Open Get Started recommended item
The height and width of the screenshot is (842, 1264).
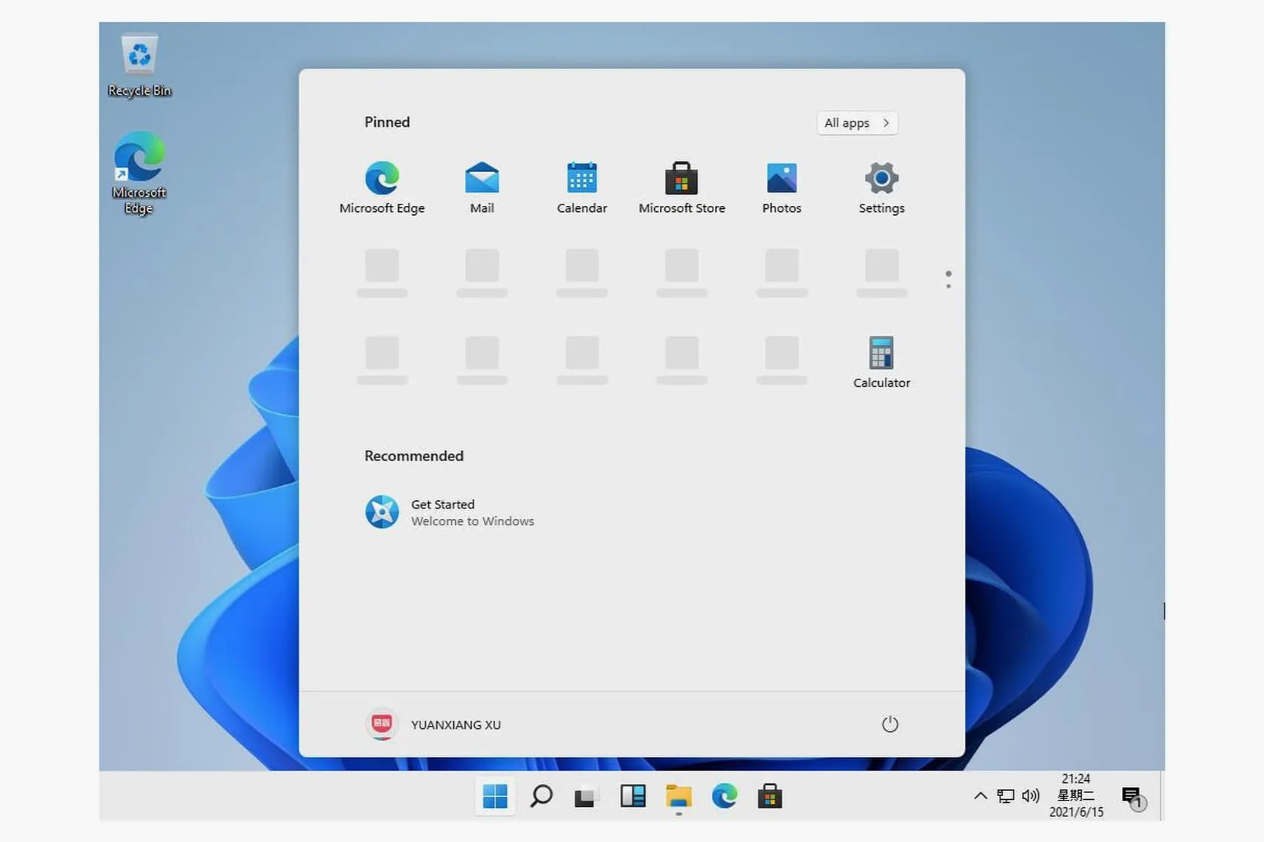click(x=449, y=512)
